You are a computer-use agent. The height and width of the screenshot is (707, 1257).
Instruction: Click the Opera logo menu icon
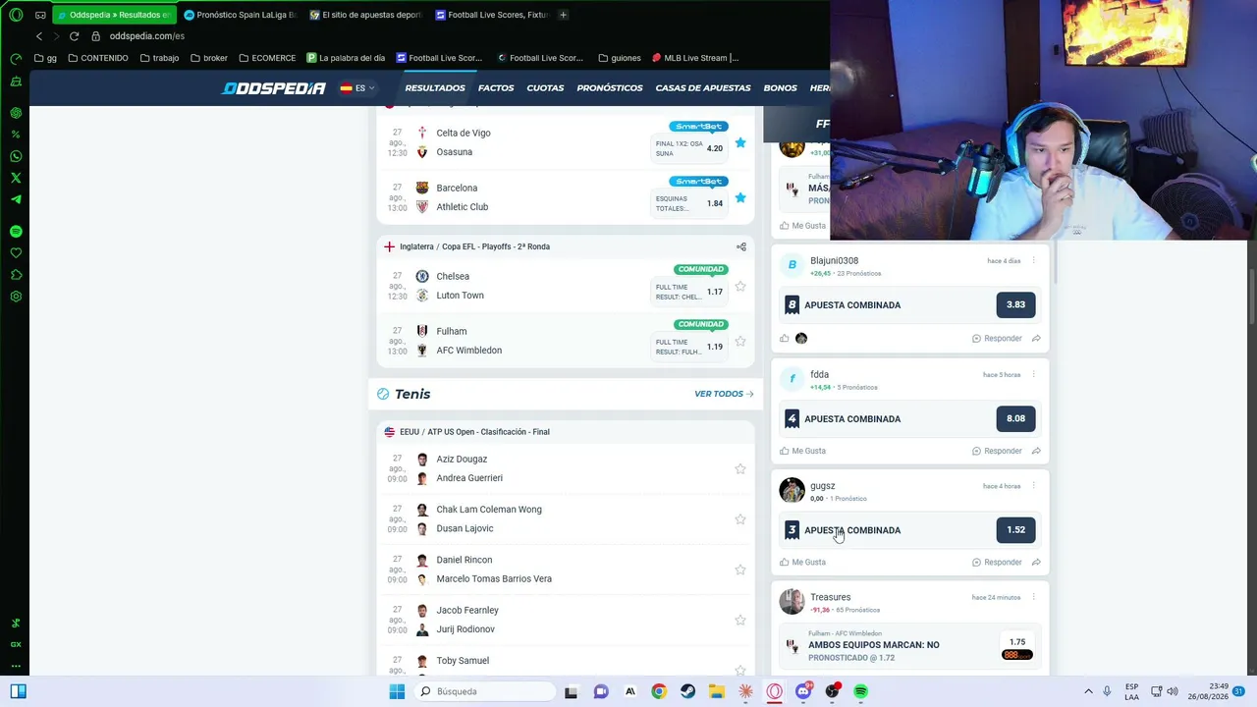[x=16, y=15]
